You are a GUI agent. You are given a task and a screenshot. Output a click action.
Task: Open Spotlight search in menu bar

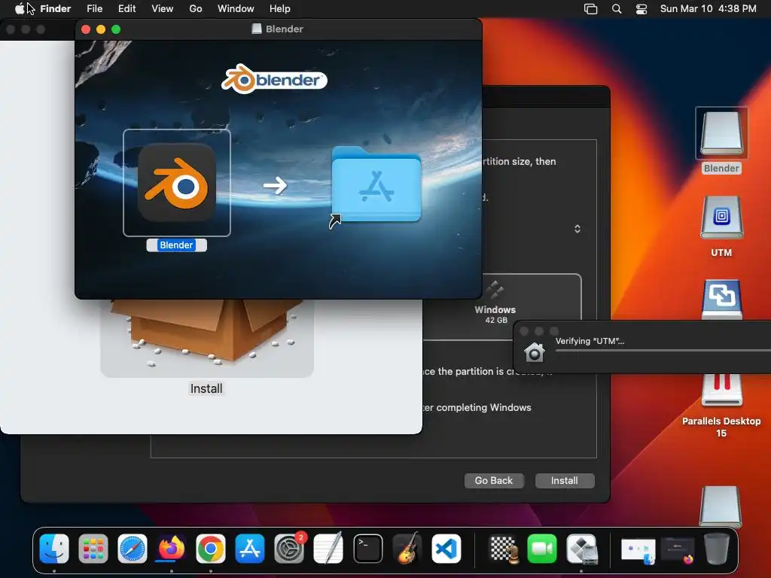point(617,9)
